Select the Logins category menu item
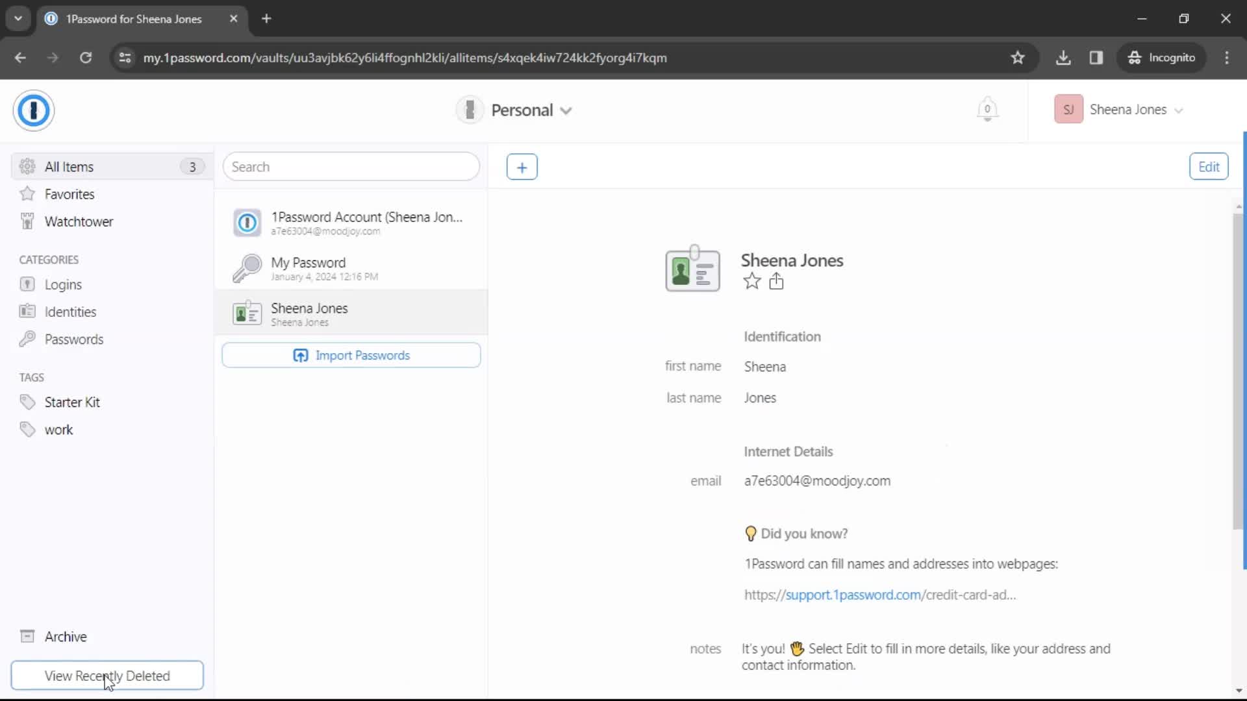 [x=64, y=284]
